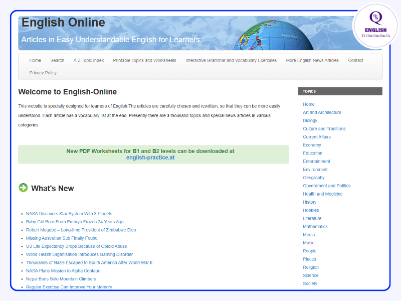Open Thousands of Nazis Escaped article
The image size is (401, 301).
coord(89,262)
